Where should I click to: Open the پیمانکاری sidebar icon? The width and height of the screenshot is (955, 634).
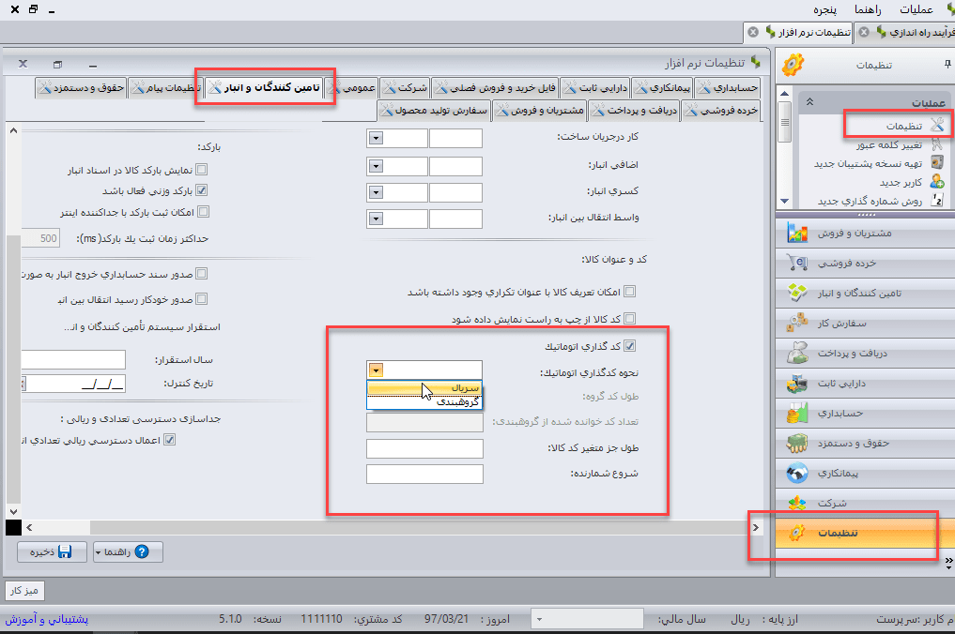point(797,473)
